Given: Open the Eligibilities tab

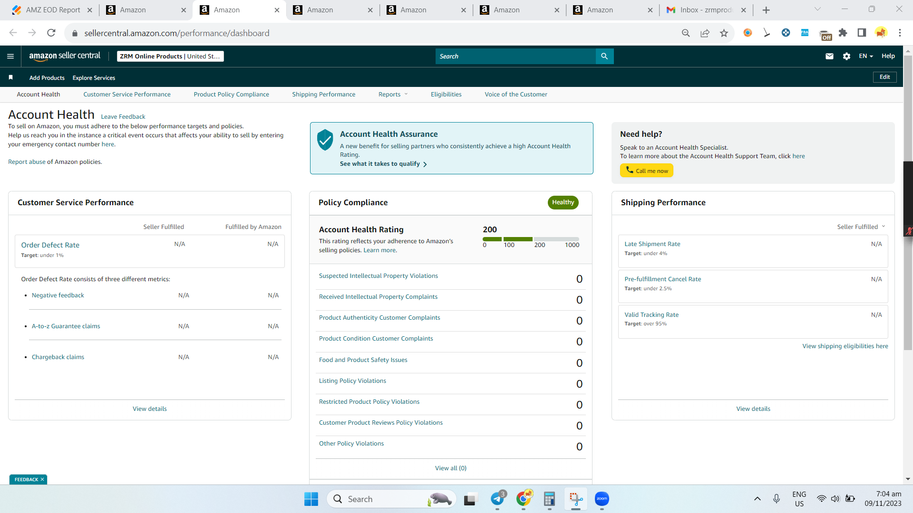Looking at the screenshot, I should point(446,94).
